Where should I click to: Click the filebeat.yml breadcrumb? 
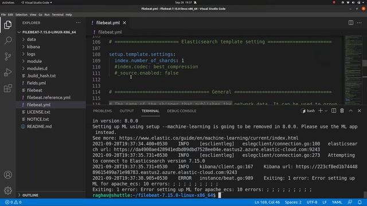pos(110,32)
